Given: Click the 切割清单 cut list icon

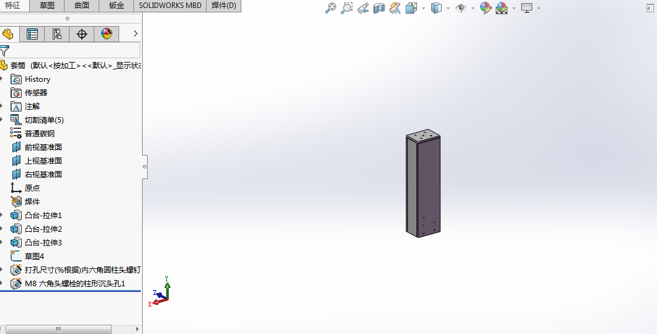Looking at the screenshot, I should click(x=16, y=120).
